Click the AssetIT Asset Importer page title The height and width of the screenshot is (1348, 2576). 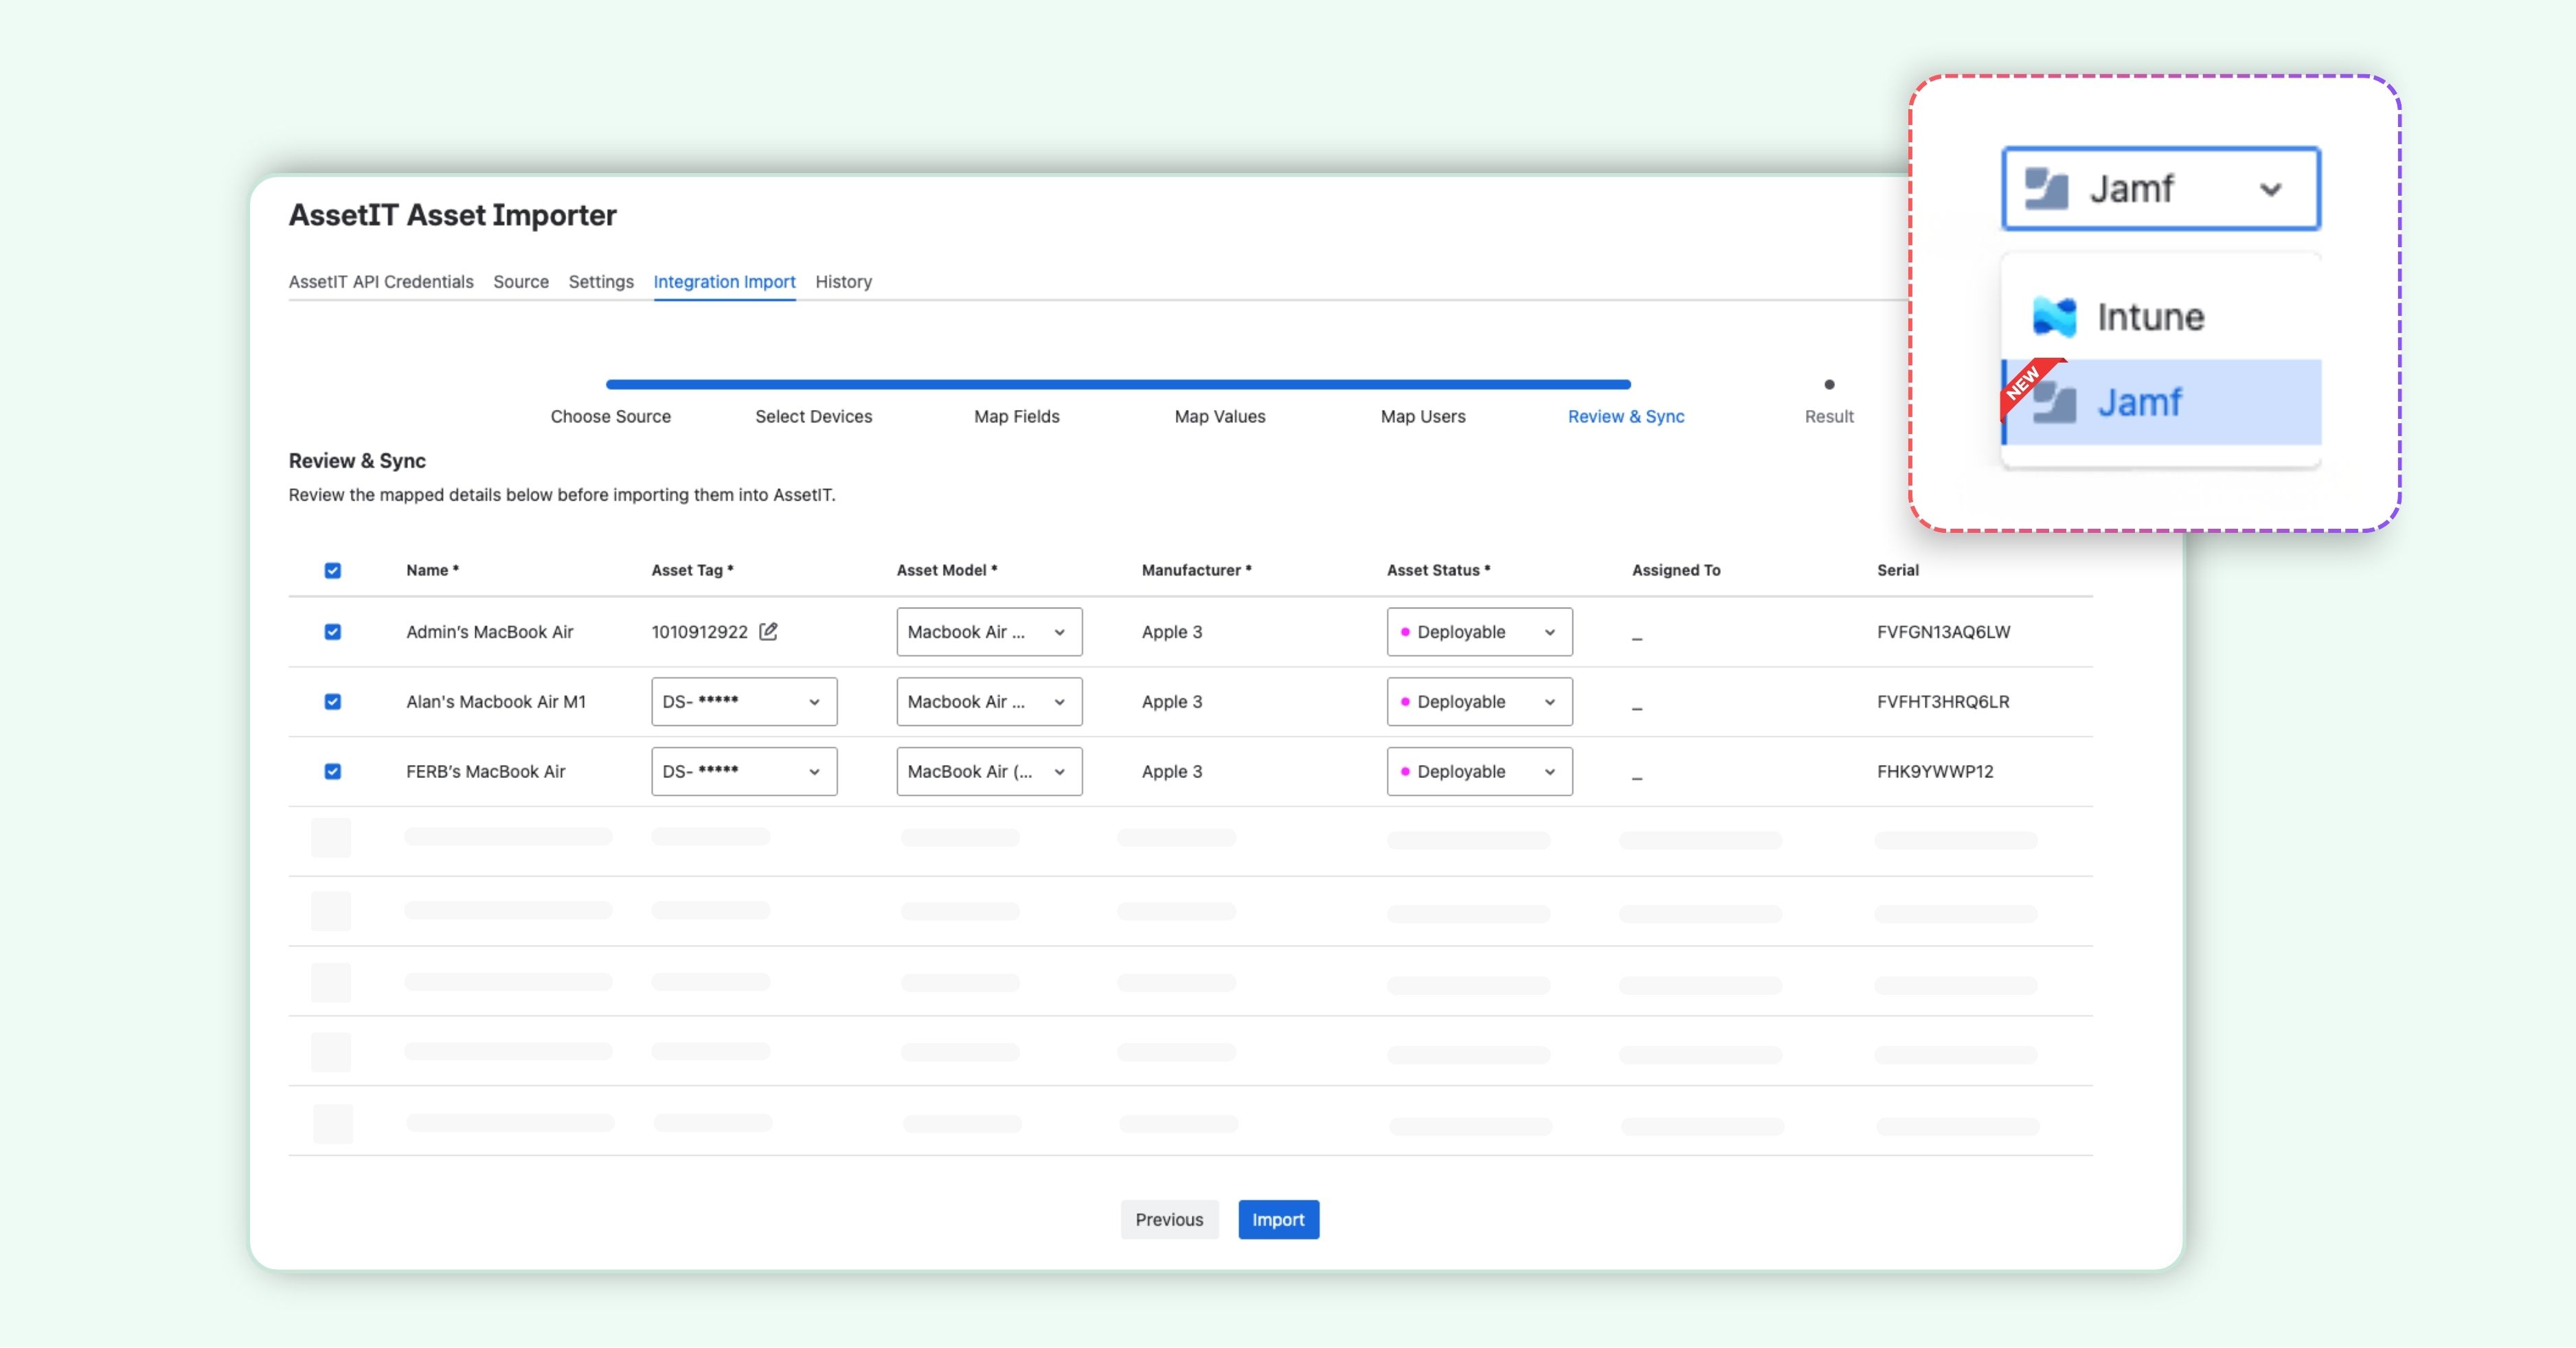pyautogui.click(x=452, y=215)
